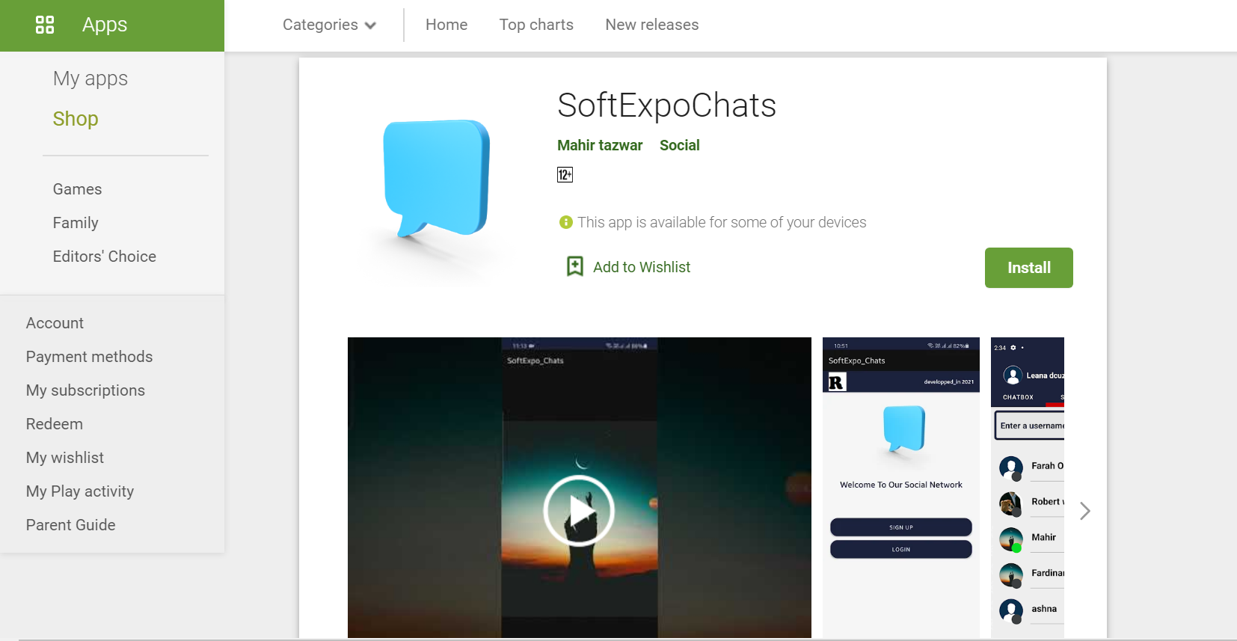Click the 12+ content rating badge
This screenshot has height=641, width=1237.
565,175
